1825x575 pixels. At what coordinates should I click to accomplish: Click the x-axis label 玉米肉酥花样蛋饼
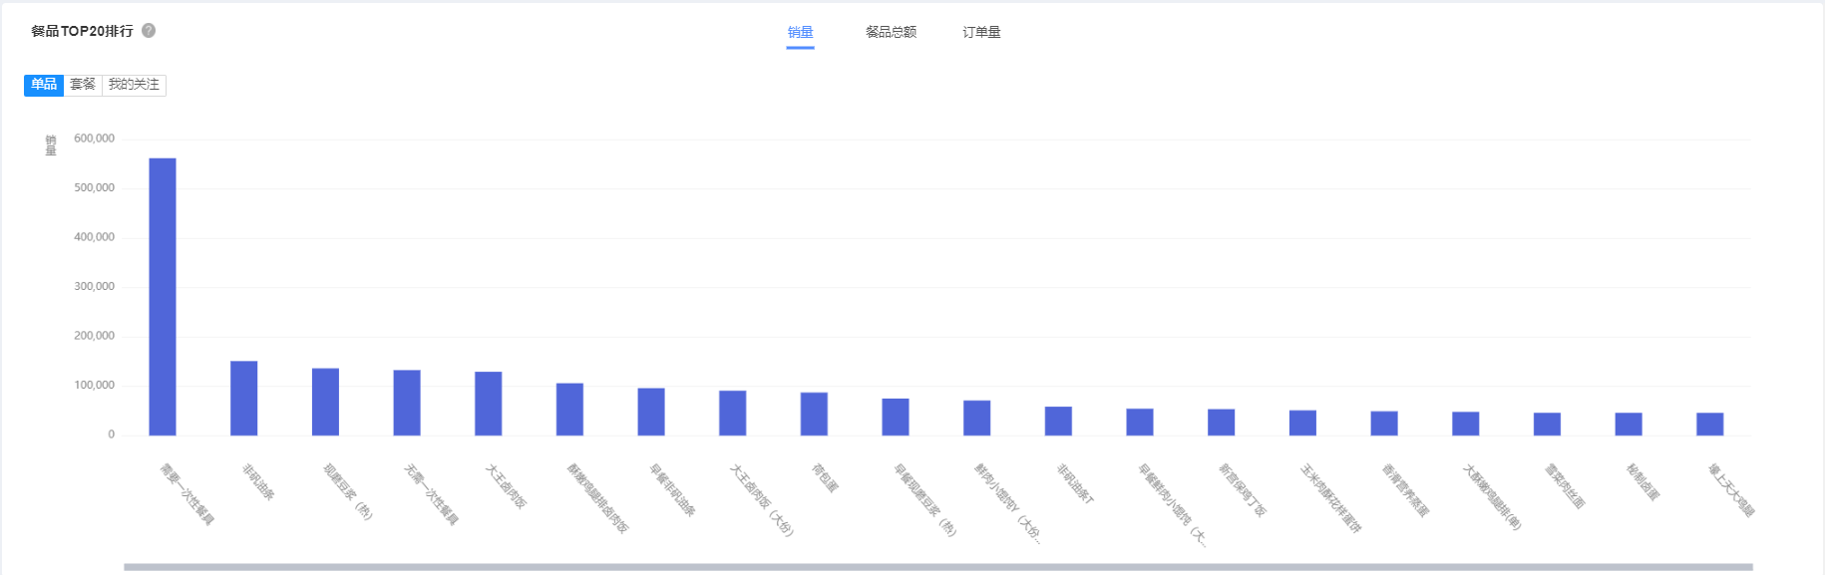[1330, 497]
